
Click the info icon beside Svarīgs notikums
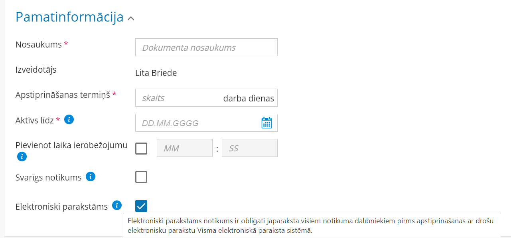tap(91, 177)
